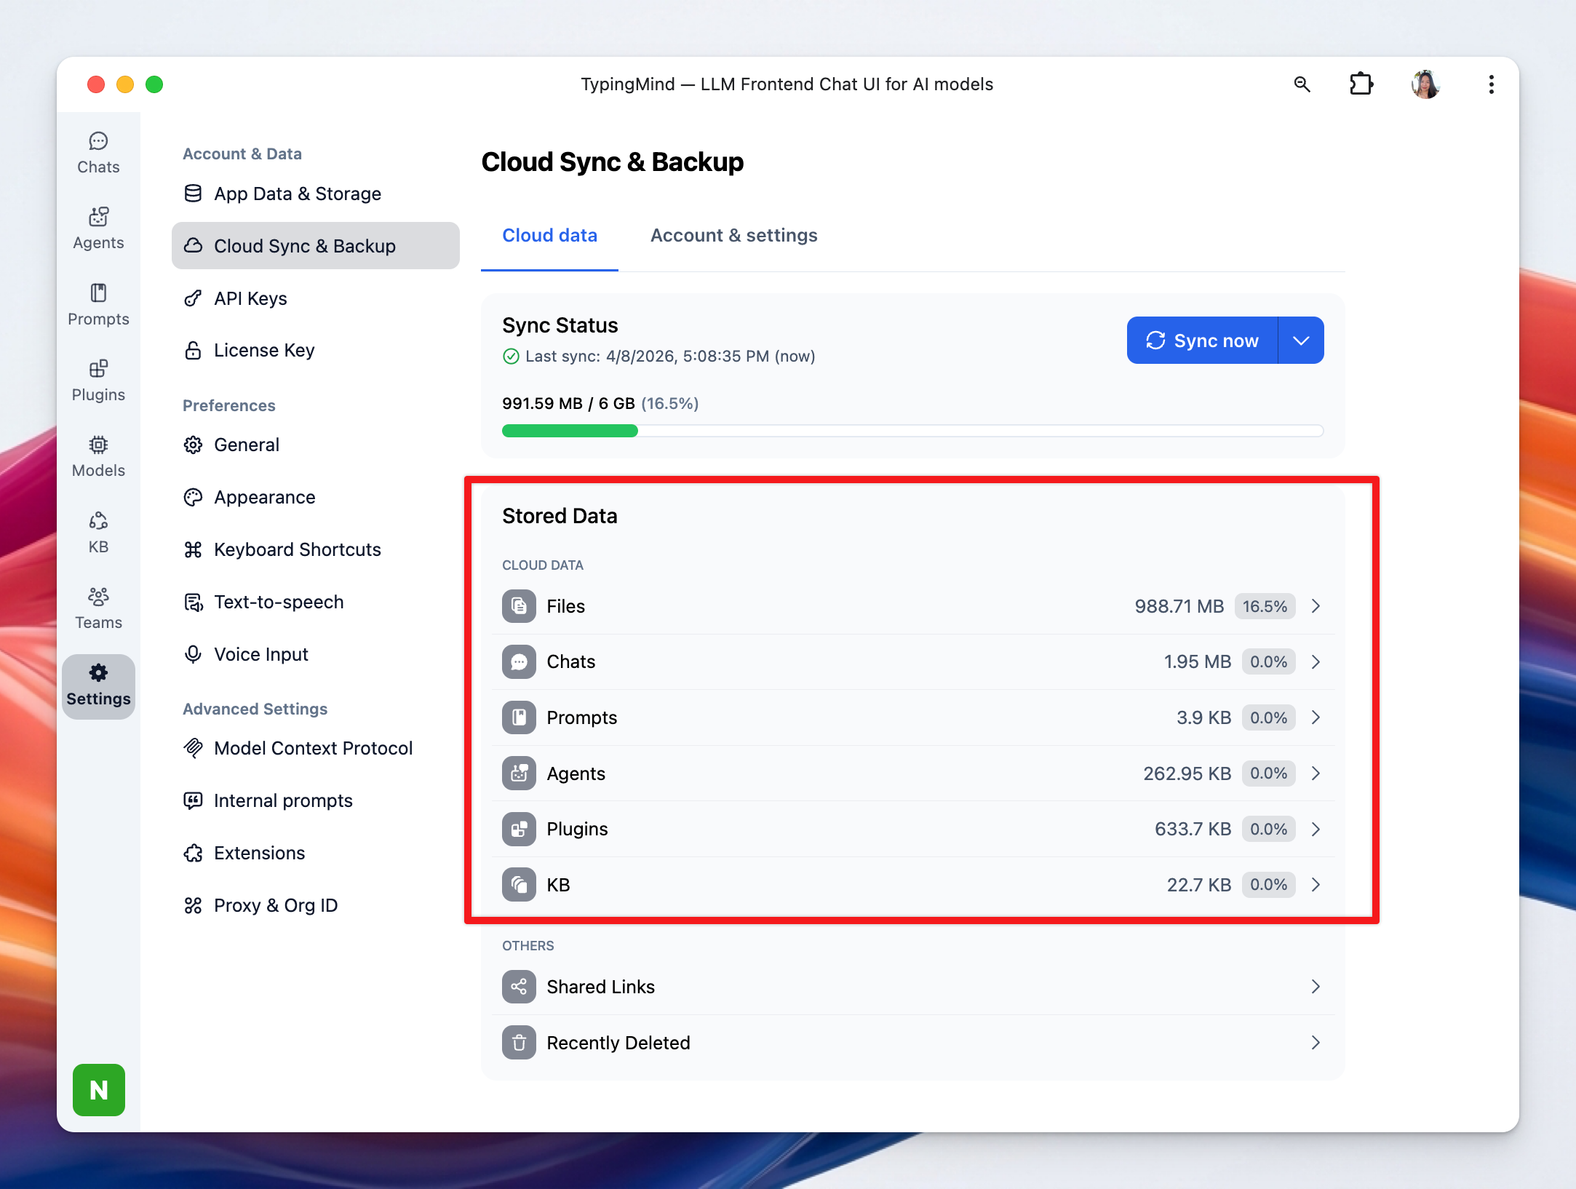The width and height of the screenshot is (1576, 1189).
Task: Click the search magnifier icon
Action: 1302,84
